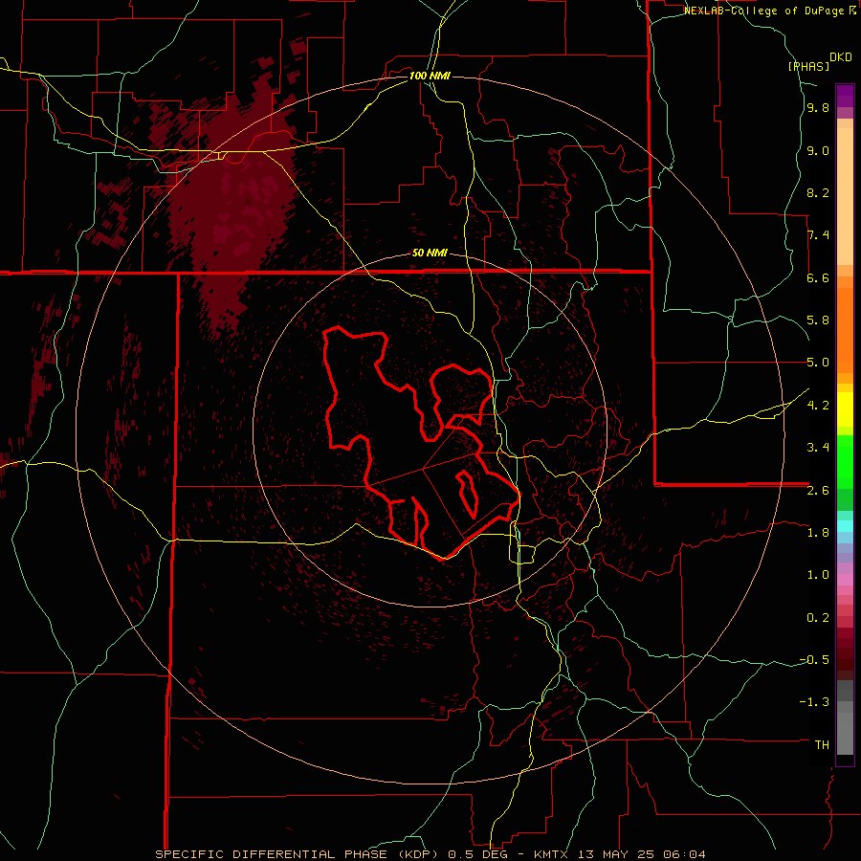Pick the purple swatch at the top of the color bar
This screenshot has width=861, height=861.
click(845, 96)
